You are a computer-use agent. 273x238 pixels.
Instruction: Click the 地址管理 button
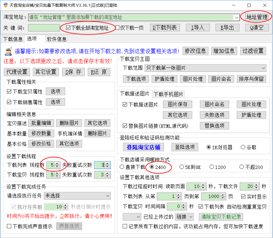coord(257,17)
